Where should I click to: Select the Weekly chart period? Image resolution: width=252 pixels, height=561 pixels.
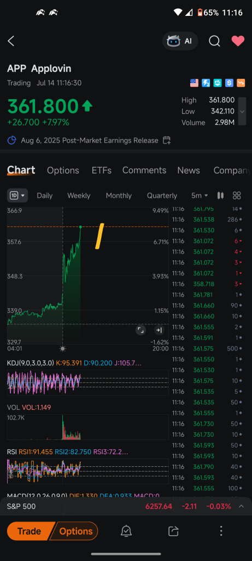(x=79, y=196)
